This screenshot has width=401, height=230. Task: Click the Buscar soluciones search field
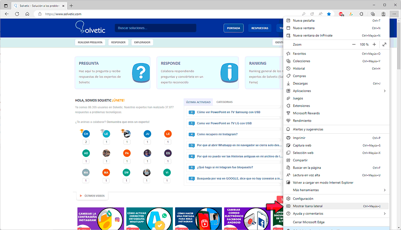click(155, 28)
